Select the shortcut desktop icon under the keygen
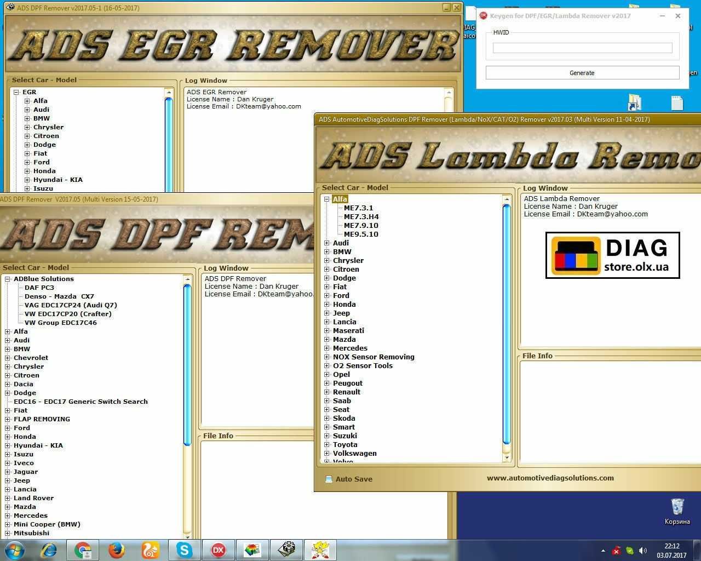 click(635, 102)
